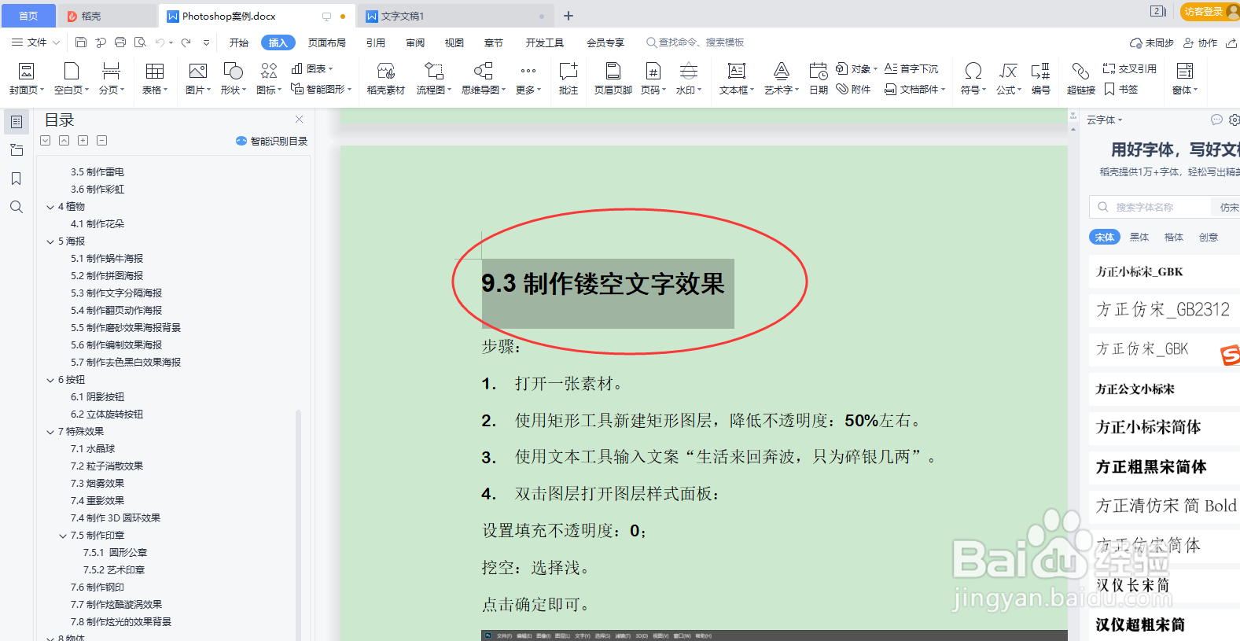The width and height of the screenshot is (1240, 641).
Task: Open the 更多 dropdown in ribbon
Action: click(x=528, y=79)
